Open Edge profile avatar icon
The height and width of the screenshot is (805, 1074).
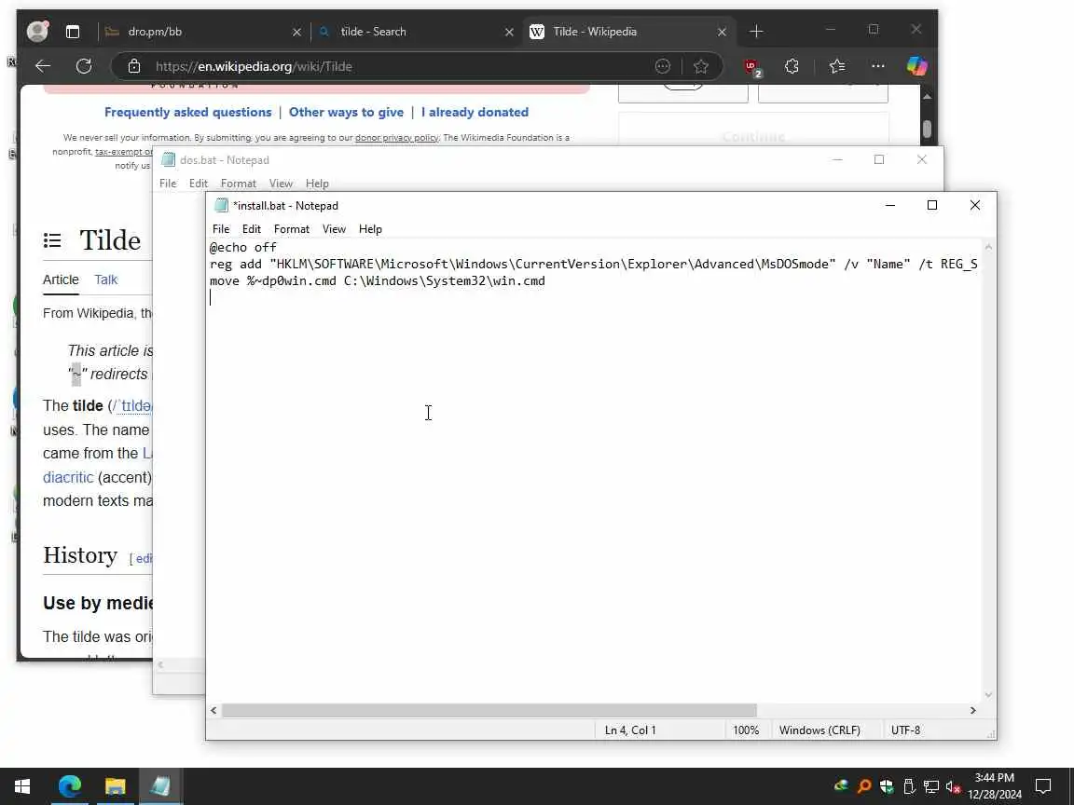(37, 31)
